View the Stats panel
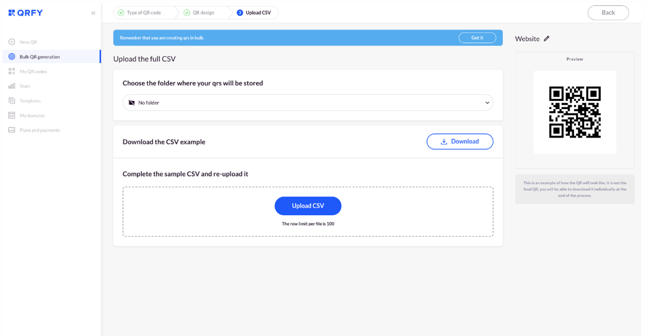 tap(26, 86)
